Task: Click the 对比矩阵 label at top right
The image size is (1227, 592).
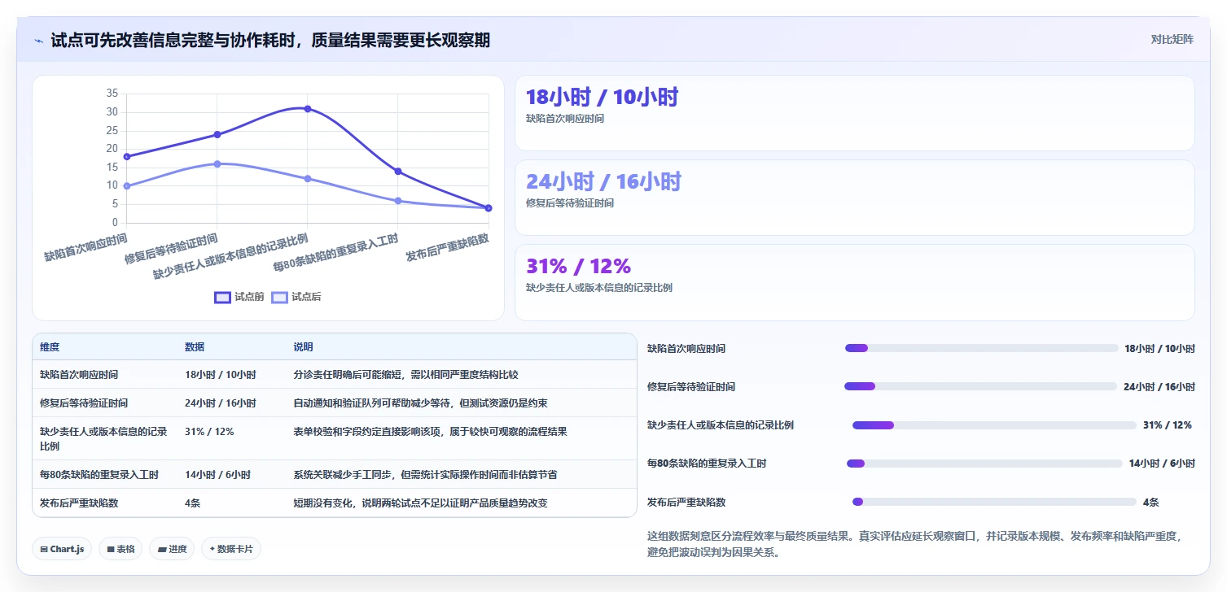Action: pyautogui.click(x=1172, y=40)
